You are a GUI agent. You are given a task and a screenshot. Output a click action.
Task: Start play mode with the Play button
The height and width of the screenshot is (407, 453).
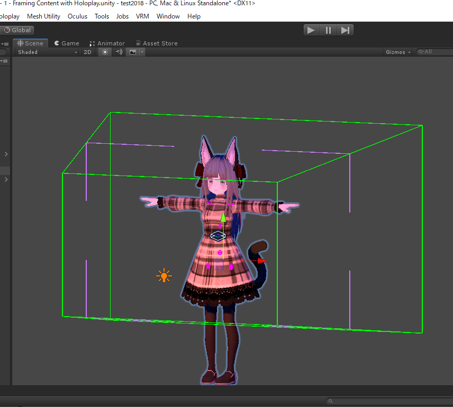(x=311, y=30)
